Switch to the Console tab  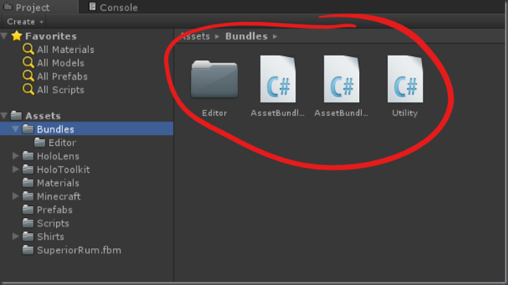tap(114, 7)
